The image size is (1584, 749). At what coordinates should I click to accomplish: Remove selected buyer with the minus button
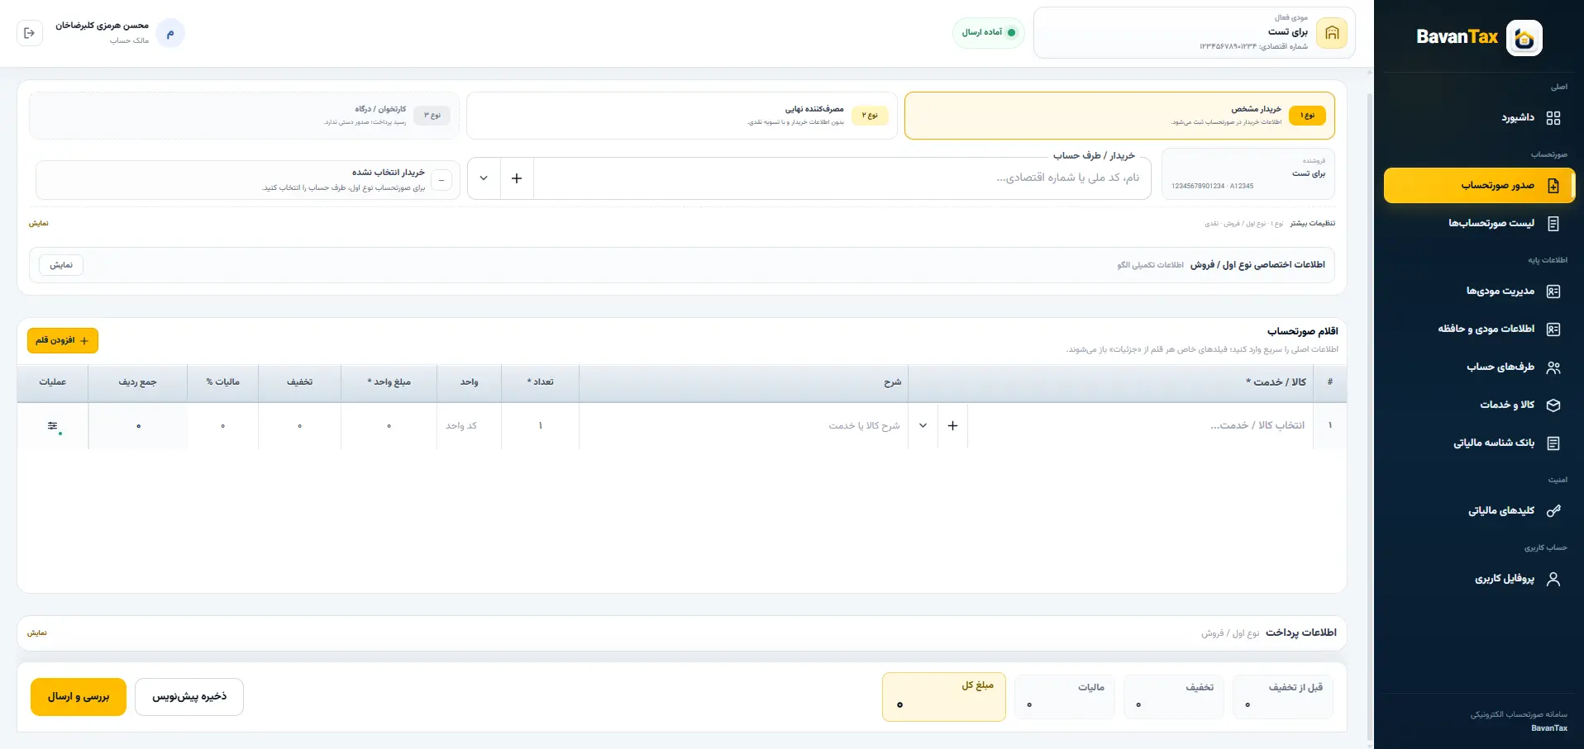441,180
